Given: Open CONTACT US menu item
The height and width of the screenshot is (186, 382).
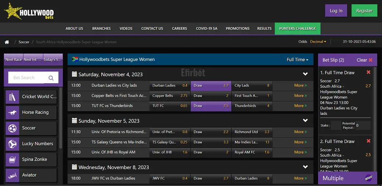Looking at the screenshot, I should coord(152,29).
